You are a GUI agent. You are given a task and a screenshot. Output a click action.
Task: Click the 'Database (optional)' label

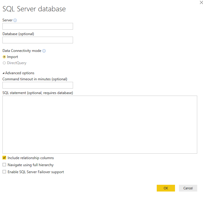(x=18, y=34)
